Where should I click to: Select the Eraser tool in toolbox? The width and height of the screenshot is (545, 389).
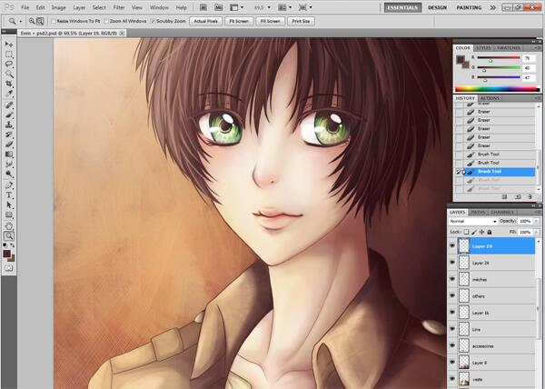pyautogui.click(x=9, y=144)
